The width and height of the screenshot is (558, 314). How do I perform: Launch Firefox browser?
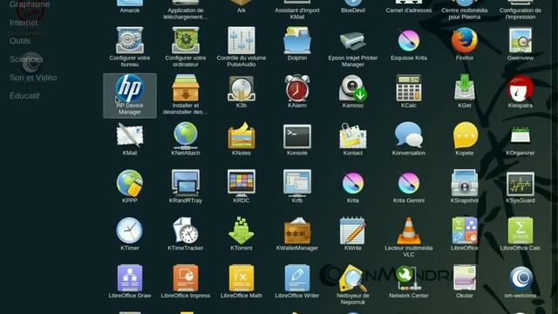465,44
